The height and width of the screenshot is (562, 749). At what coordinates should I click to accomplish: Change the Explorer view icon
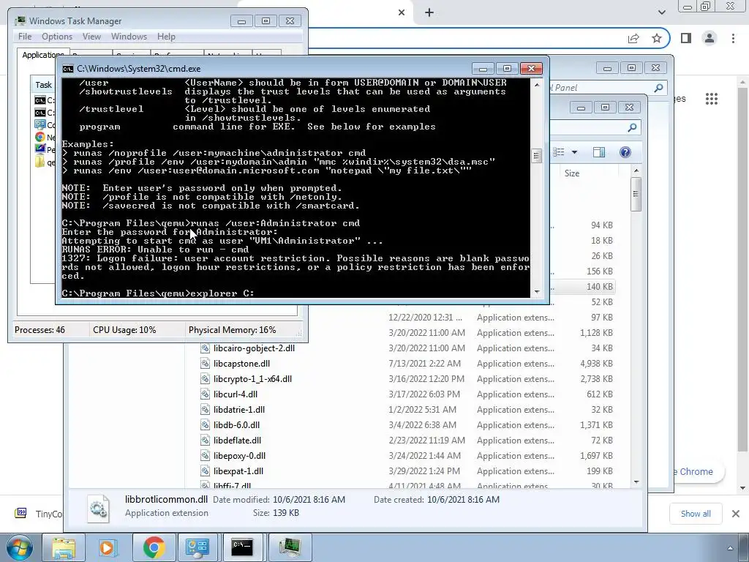[x=559, y=152]
